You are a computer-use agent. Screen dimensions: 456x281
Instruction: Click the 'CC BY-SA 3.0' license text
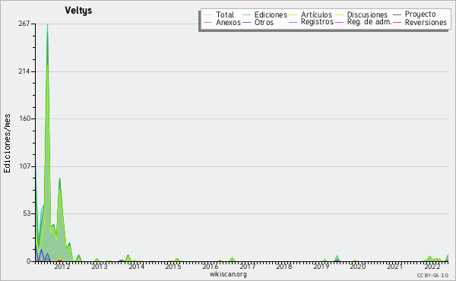click(x=432, y=276)
